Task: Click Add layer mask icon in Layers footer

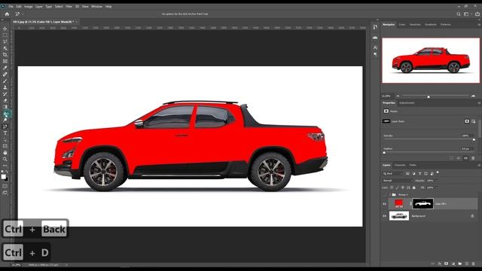Action: click(x=447, y=263)
